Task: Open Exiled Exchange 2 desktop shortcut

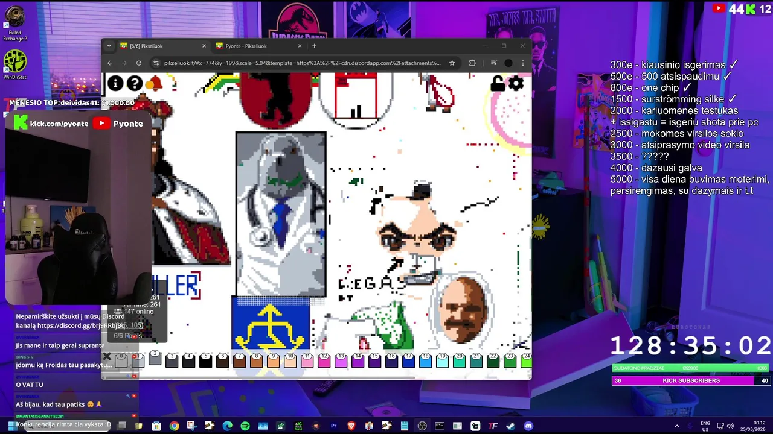Action: pyautogui.click(x=14, y=24)
